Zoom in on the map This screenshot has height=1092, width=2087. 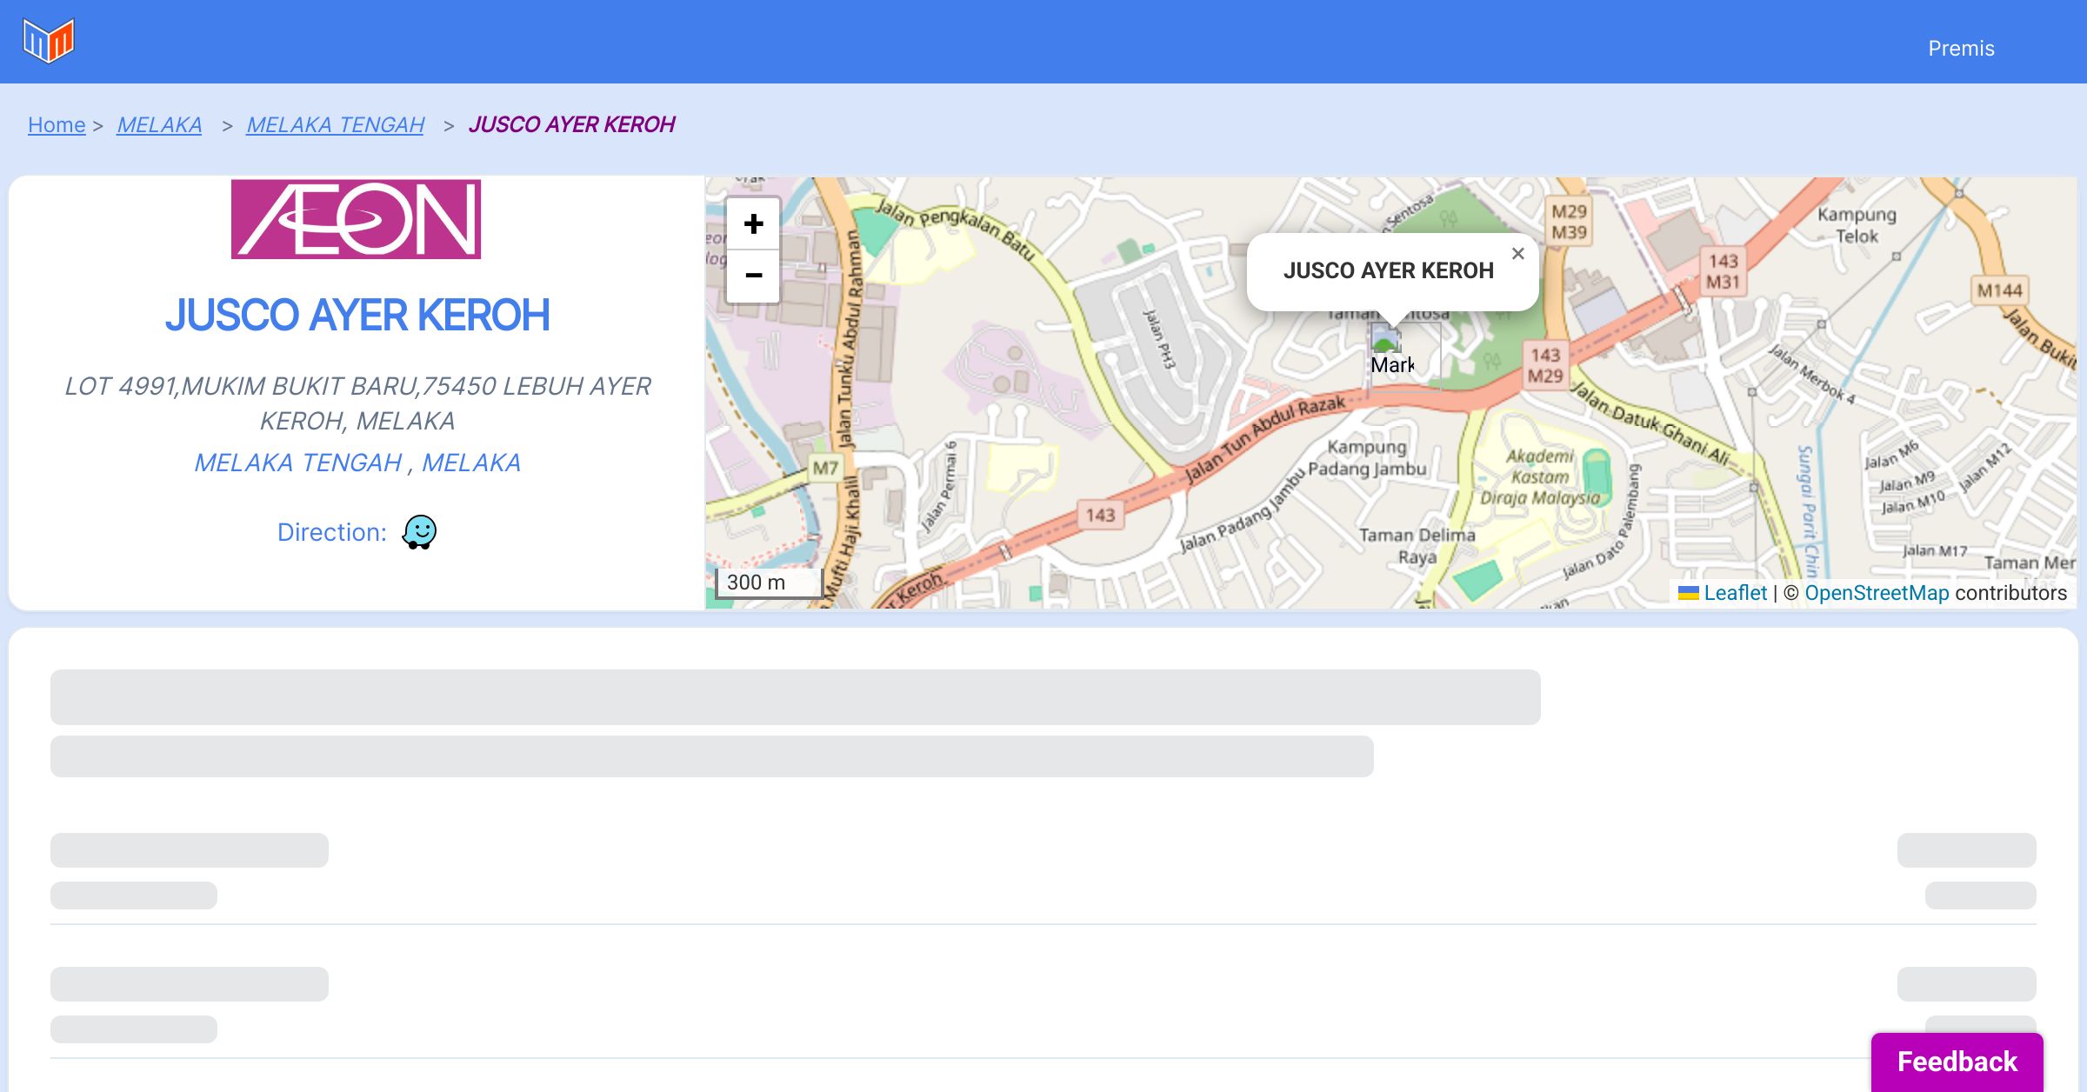(x=753, y=224)
